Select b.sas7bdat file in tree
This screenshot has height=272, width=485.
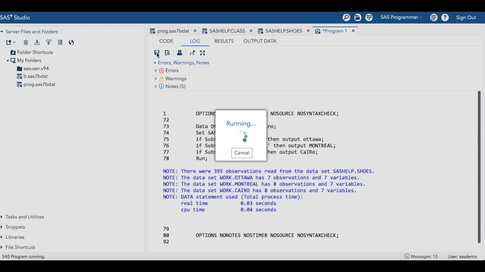coord(36,76)
